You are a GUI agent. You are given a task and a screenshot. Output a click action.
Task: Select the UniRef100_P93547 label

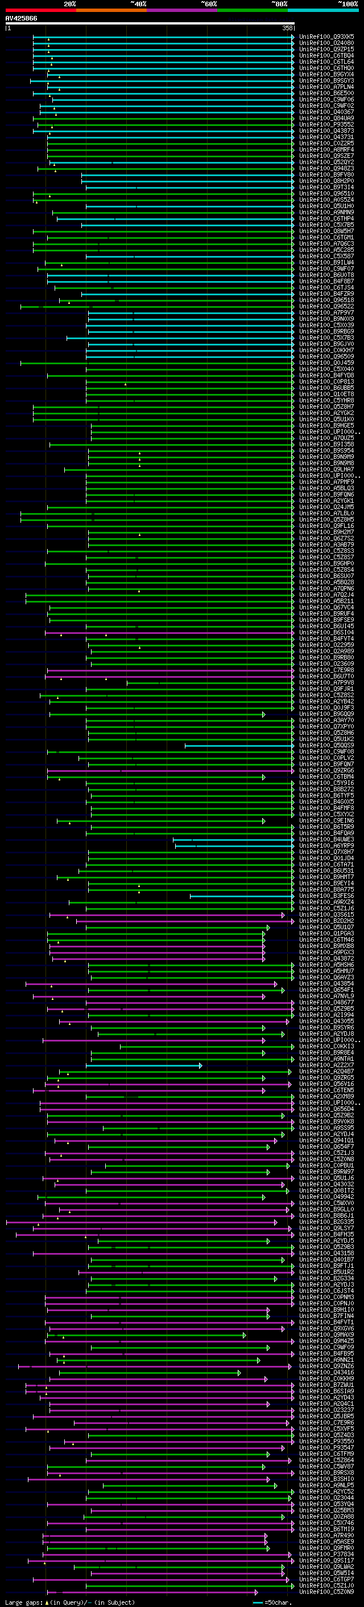326,1448
